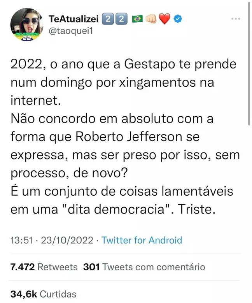Show the 301 Tweets com comentário

(x=144, y=267)
